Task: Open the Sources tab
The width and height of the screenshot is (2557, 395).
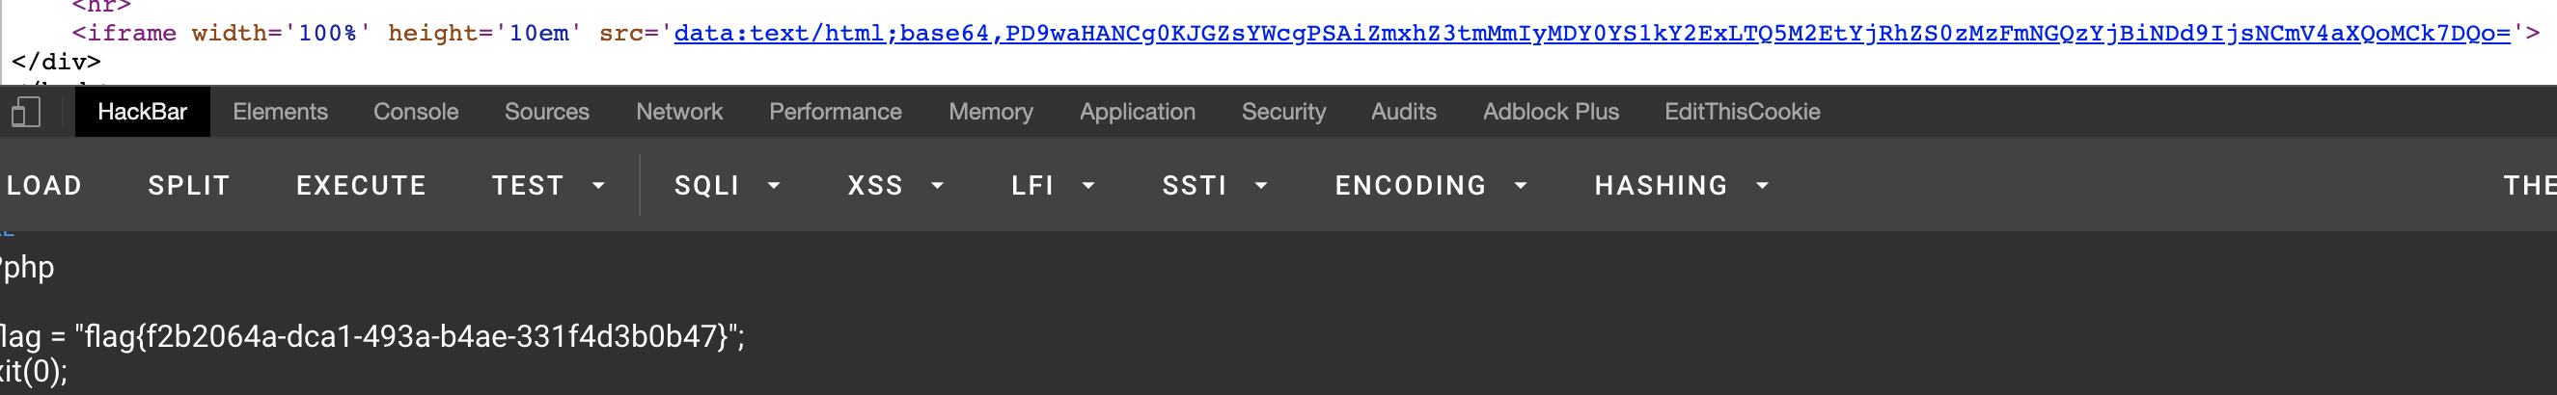Action: [x=547, y=112]
